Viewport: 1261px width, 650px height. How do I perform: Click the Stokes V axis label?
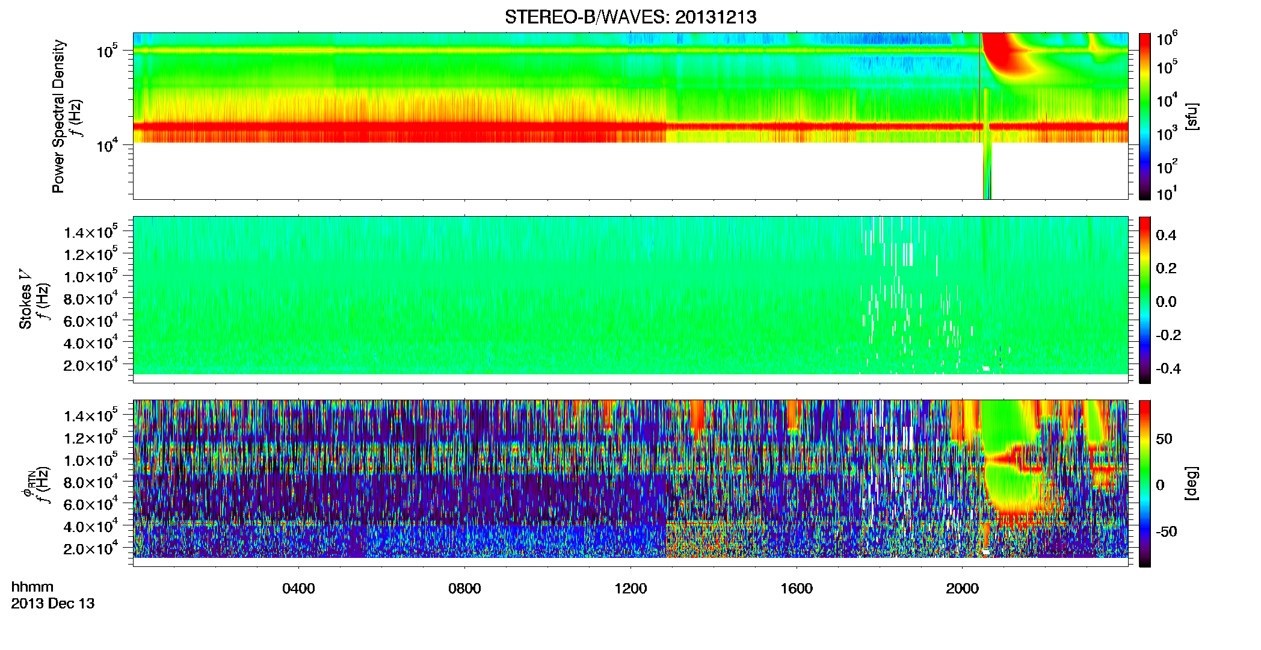point(25,299)
